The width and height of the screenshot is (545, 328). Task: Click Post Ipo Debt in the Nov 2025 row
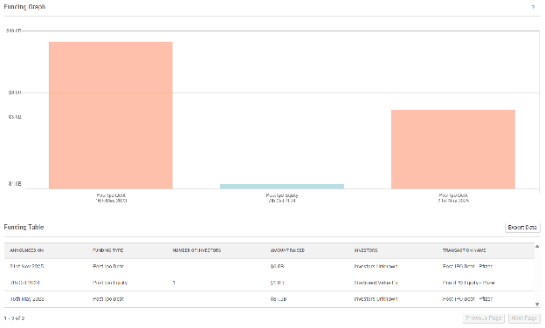[x=108, y=267]
